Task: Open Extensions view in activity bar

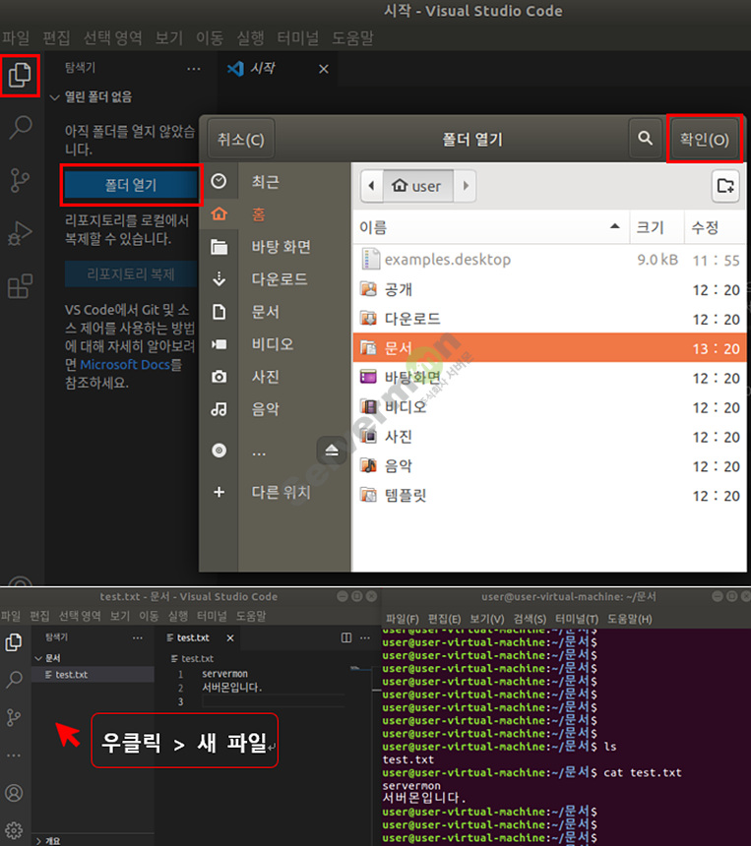Action: 20,286
